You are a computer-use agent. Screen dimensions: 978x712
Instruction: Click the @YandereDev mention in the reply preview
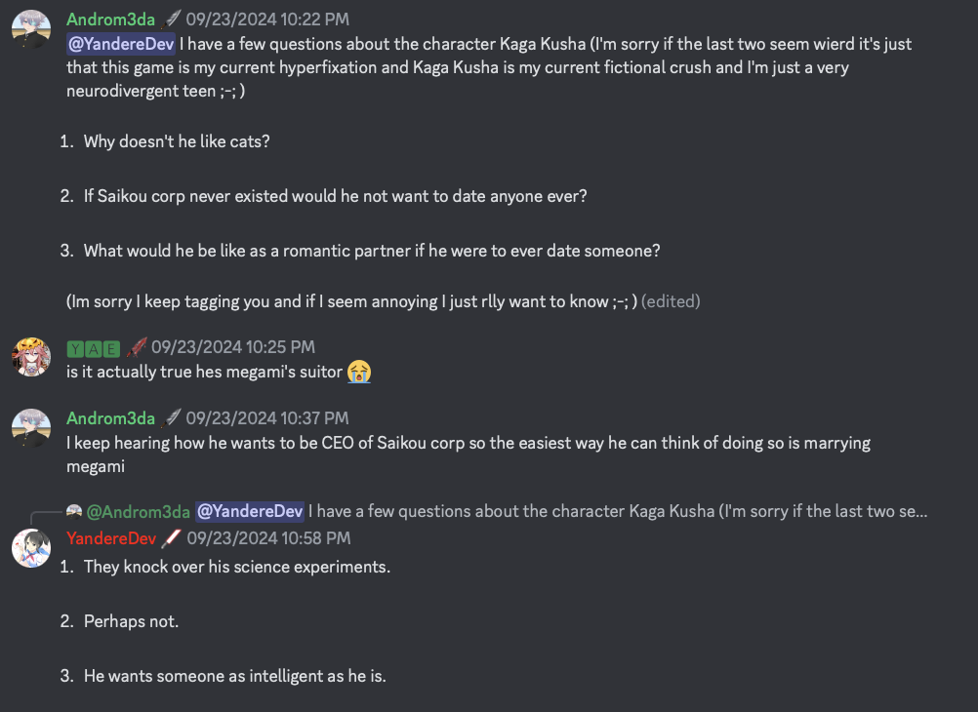(x=250, y=511)
